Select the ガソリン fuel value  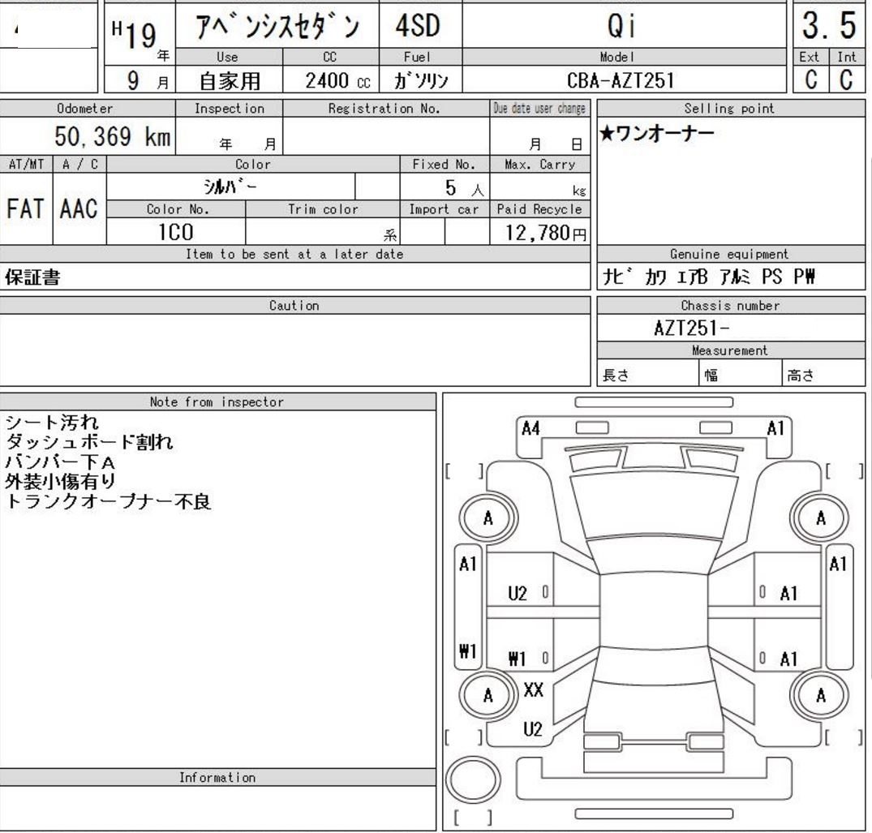[421, 81]
